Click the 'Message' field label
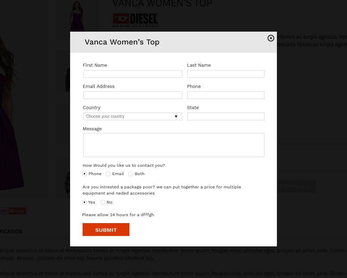 [x=92, y=129]
